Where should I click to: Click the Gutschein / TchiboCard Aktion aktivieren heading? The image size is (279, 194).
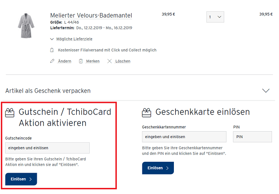[53, 118]
